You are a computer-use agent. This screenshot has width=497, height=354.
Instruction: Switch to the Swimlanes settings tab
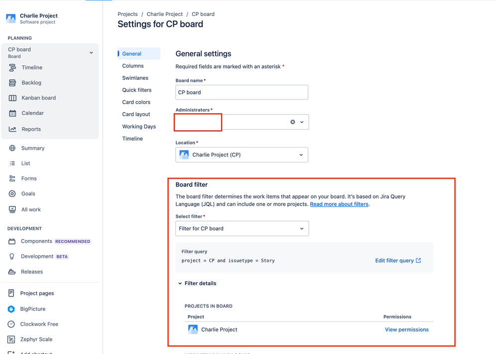[x=135, y=78]
